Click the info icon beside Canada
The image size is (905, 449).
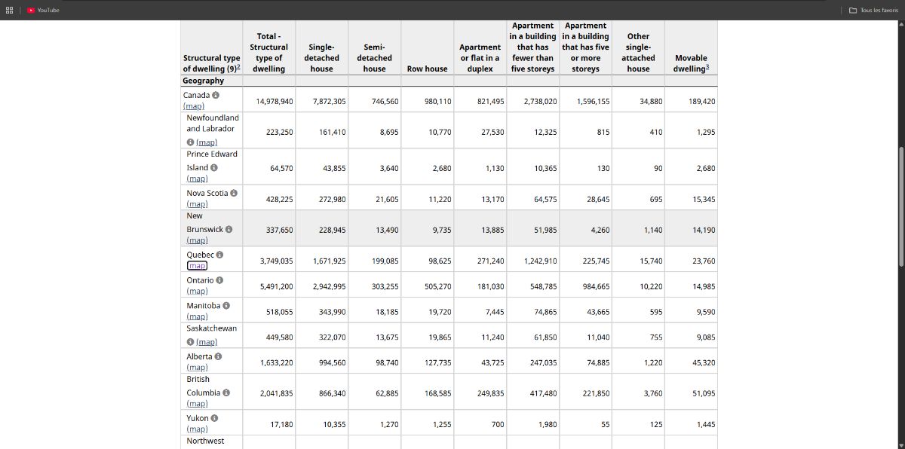(x=216, y=96)
